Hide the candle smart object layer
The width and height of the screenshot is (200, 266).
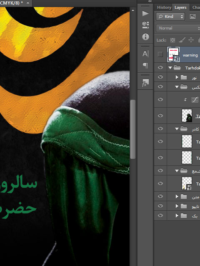pyautogui.click(x=160, y=183)
